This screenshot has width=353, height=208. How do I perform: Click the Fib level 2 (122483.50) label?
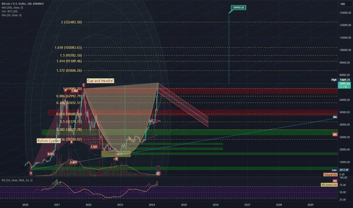click(71, 22)
